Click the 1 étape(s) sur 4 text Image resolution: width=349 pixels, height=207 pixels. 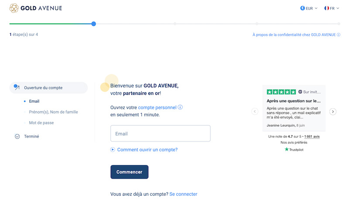24,34
